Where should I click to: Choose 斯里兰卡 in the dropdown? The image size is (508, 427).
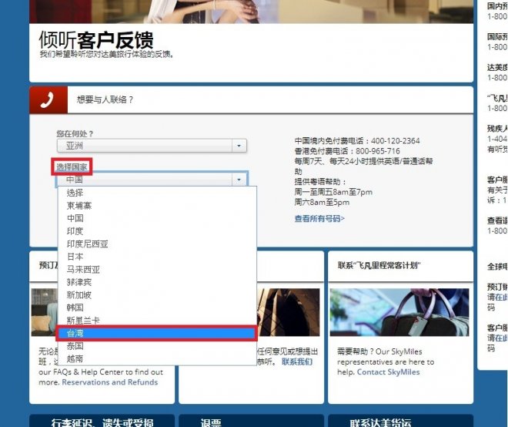[83, 320]
